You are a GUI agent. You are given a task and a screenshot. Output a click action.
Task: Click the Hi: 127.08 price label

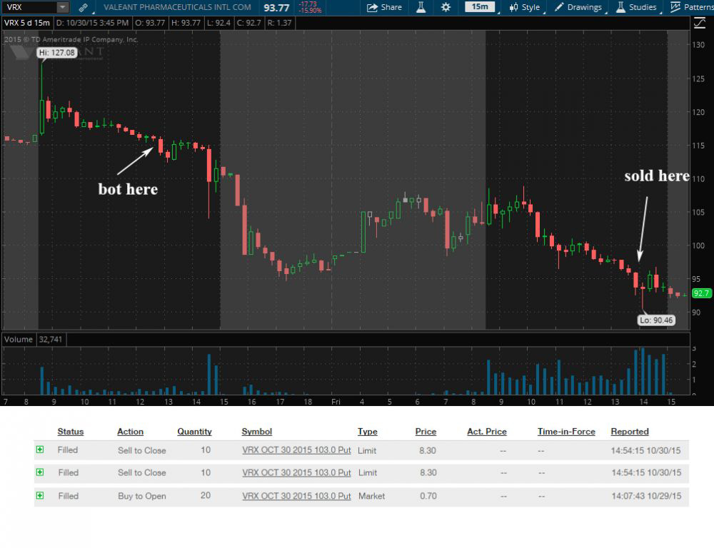56,52
